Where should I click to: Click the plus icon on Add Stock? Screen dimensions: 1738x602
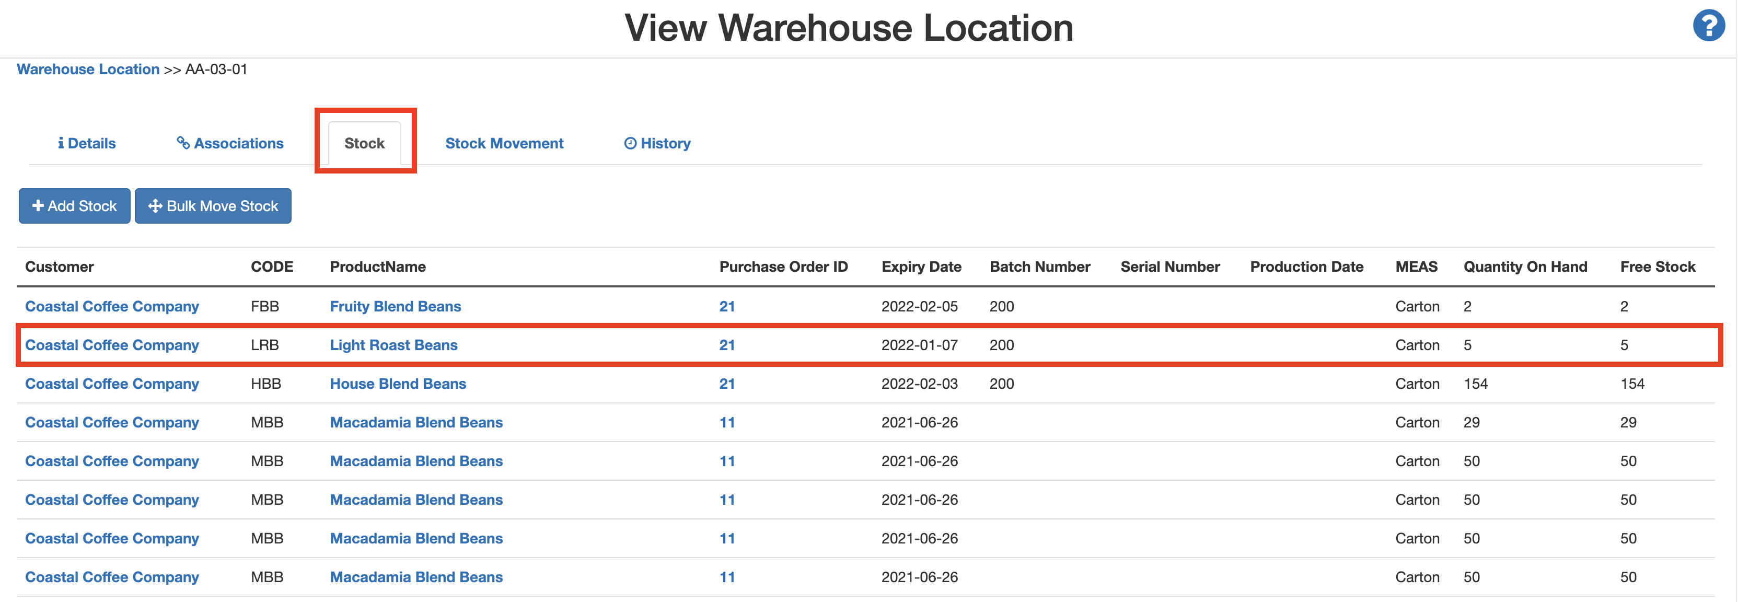pyautogui.click(x=38, y=206)
